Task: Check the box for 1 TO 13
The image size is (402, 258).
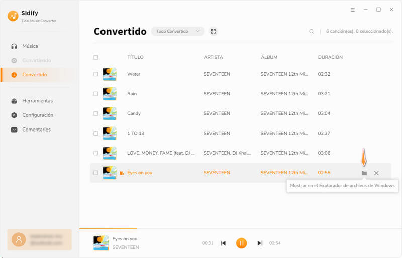Action: point(96,133)
